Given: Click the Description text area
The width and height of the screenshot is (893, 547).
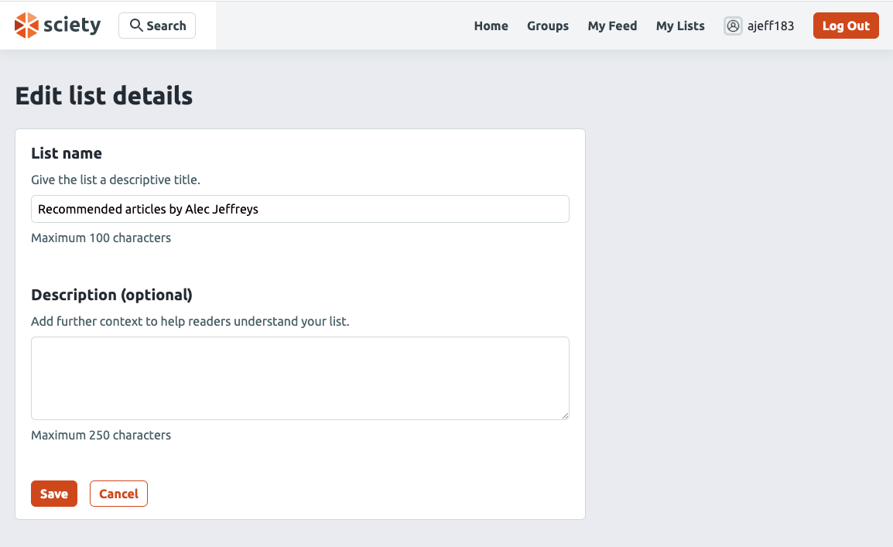Looking at the screenshot, I should click(300, 378).
